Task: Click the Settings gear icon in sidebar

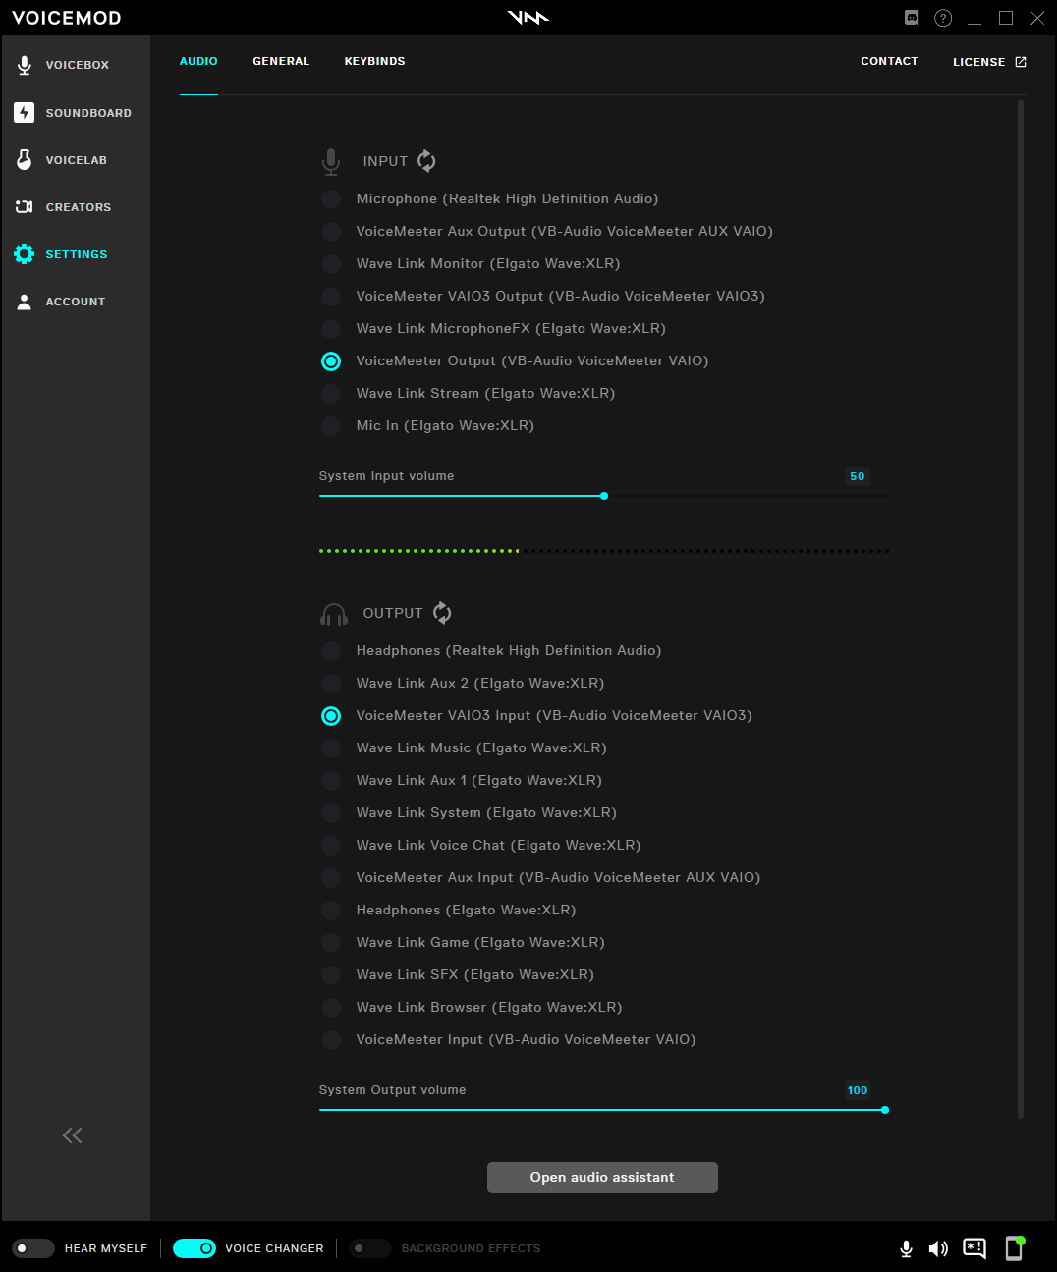Action: pos(25,254)
